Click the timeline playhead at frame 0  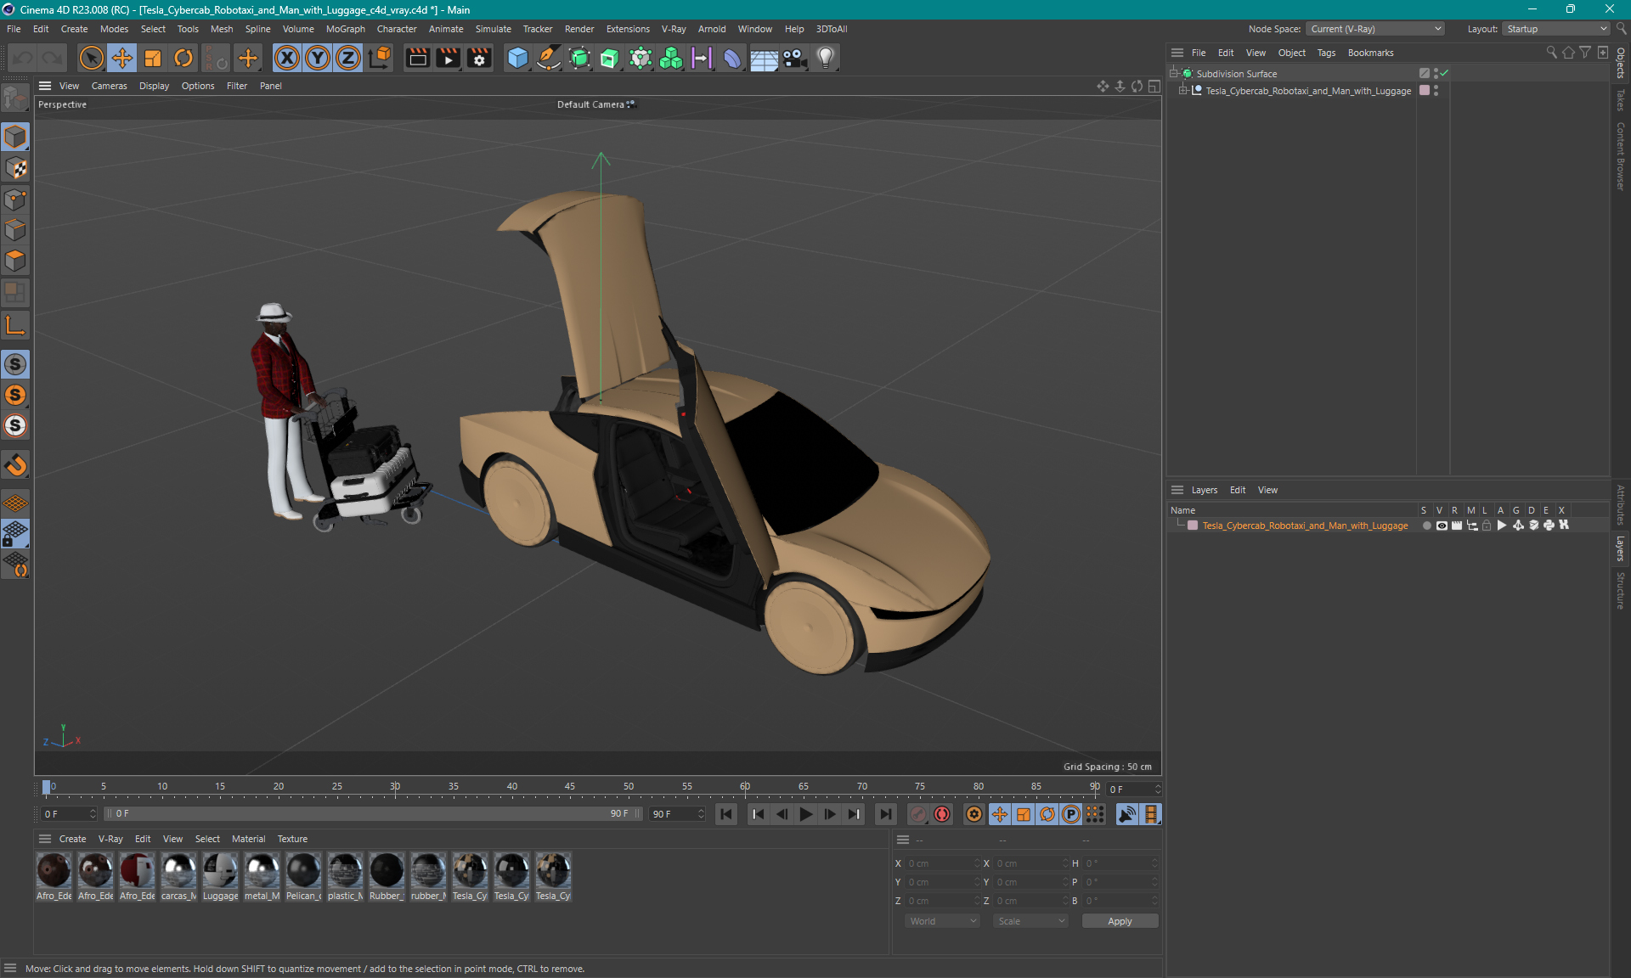[47, 788]
